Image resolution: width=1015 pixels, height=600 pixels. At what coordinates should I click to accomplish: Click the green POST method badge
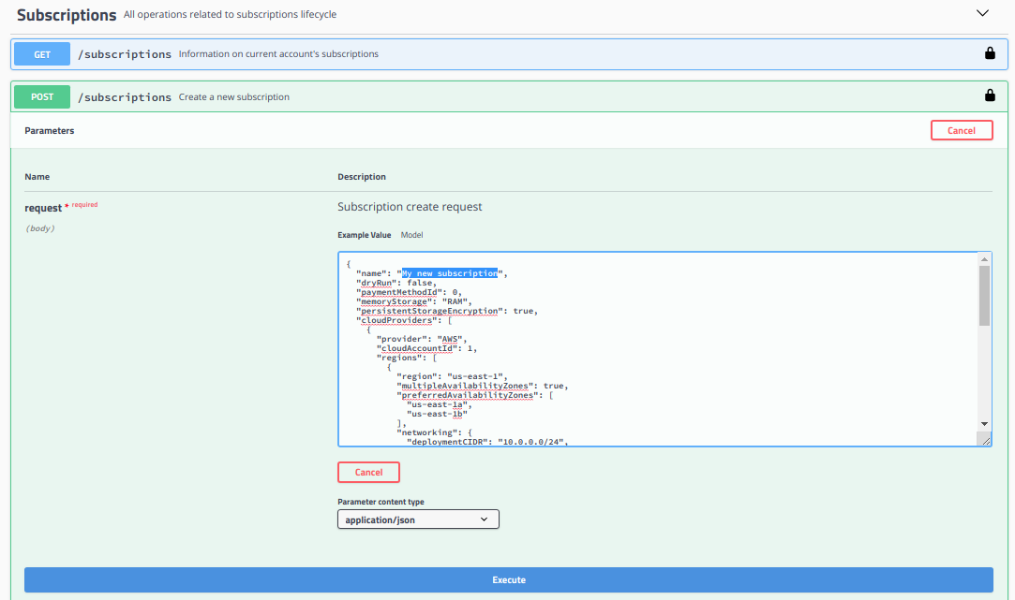point(42,96)
